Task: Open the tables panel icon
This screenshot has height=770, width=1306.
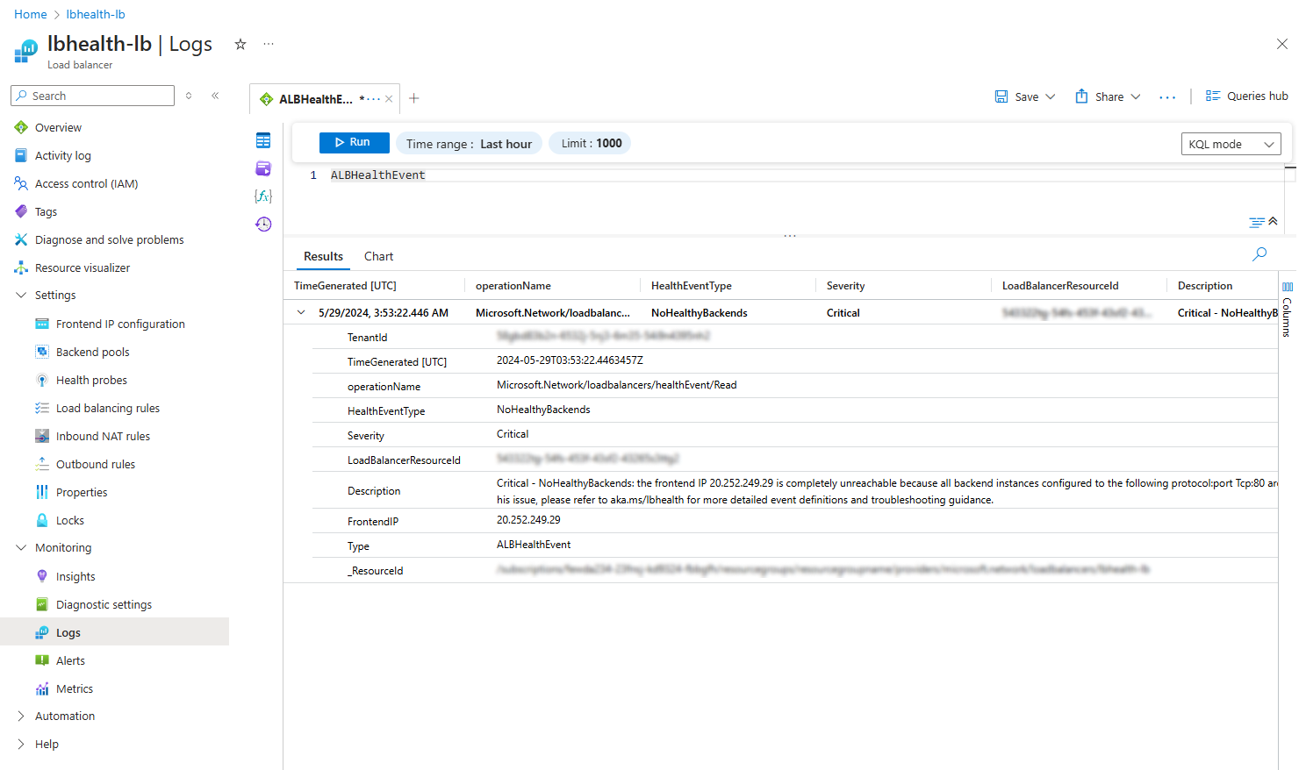Action: (263, 140)
